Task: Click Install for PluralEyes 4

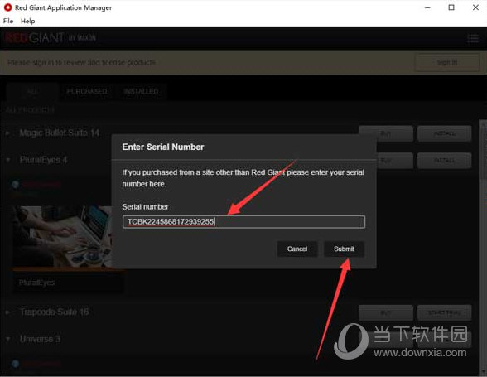Action: [445, 161]
